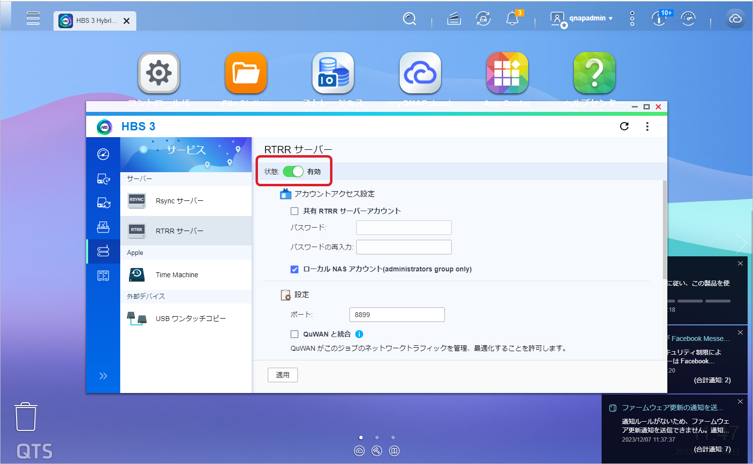
Task: Click the RTRR settings panel vertical scrollbar
Action: click(x=665, y=230)
